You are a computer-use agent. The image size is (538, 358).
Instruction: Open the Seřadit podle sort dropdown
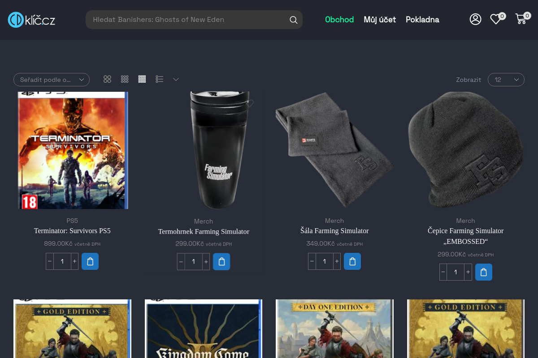pyautogui.click(x=52, y=80)
